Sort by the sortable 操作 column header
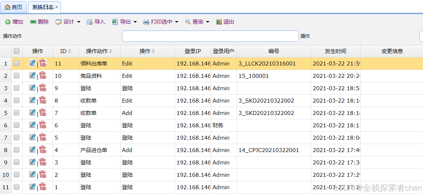Viewport: 423px width, 195px height. click(x=147, y=51)
